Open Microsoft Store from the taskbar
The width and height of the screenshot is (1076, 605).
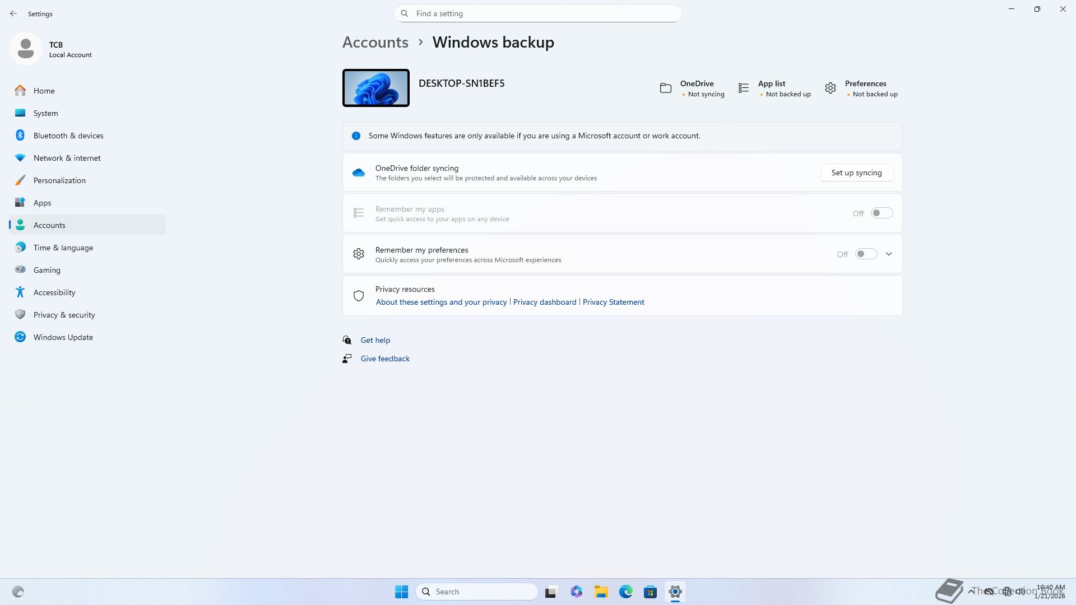click(x=650, y=592)
